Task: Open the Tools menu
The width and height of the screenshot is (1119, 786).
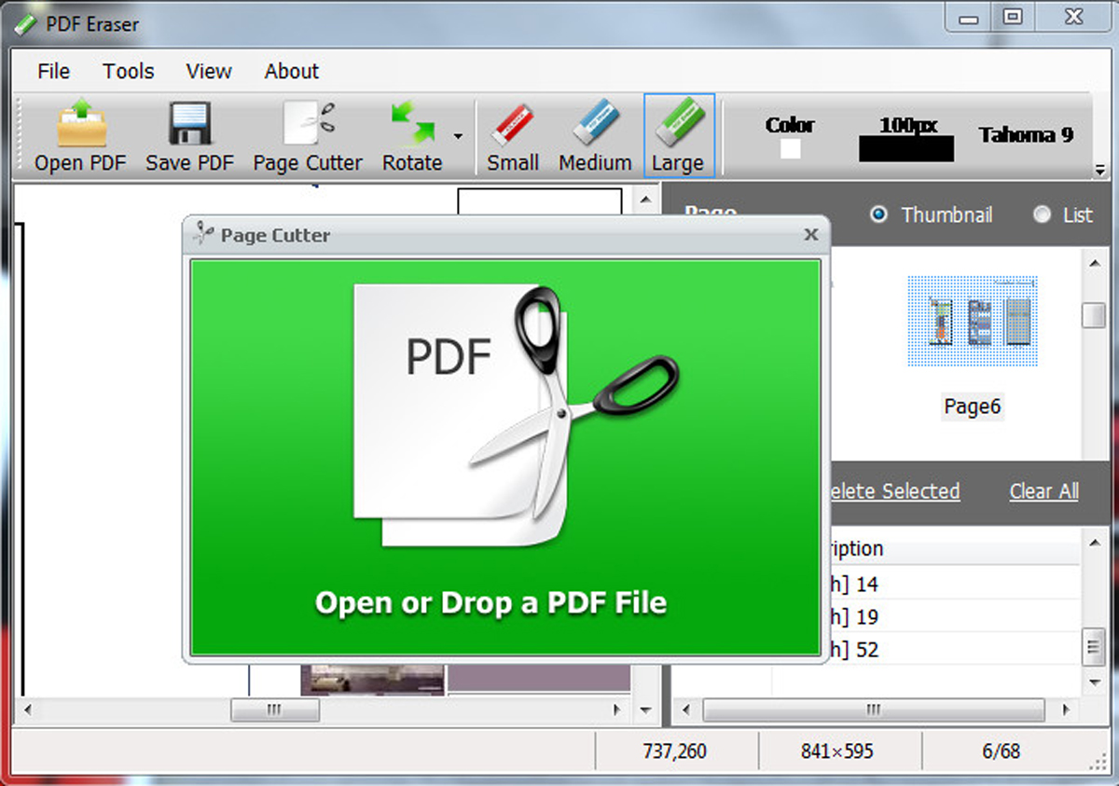Action: click(128, 71)
